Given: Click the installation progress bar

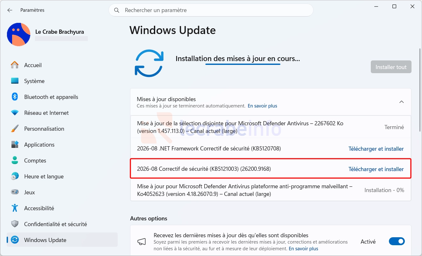Looking at the screenshot, I should (243, 64).
